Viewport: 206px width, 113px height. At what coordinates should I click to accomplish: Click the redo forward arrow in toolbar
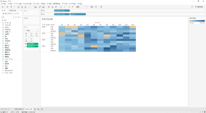coord(11,7)
